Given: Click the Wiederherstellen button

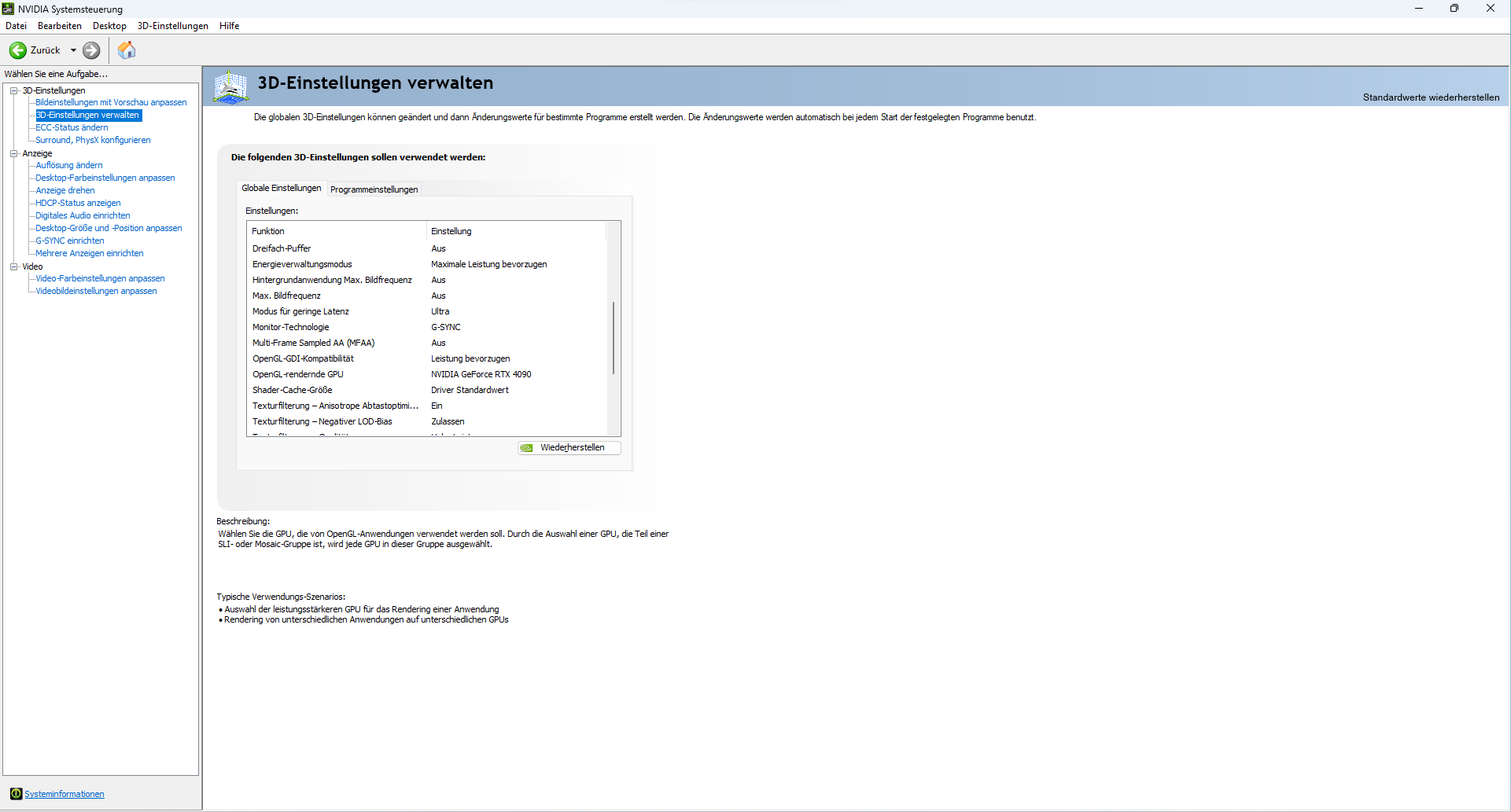Looking at the screenshot, I should click(x=569, y=448).
